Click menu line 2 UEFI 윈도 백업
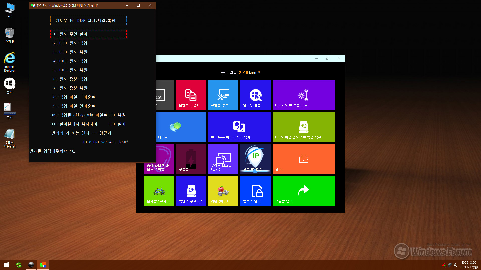Screen dimensions: 481x270 point(70,43)
